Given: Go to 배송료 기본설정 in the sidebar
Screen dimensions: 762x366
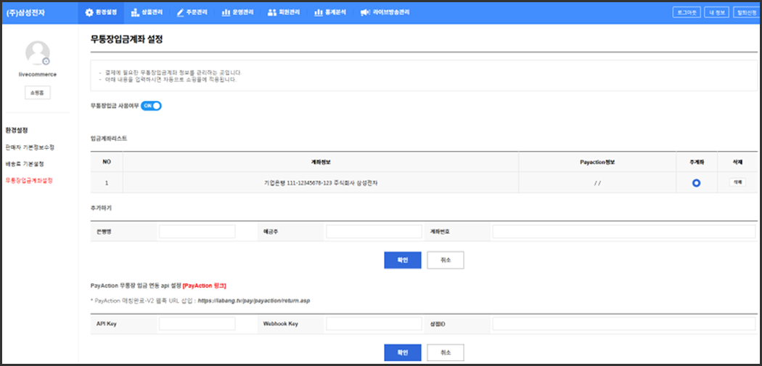Looking at the screenshot, I should 25,164.
